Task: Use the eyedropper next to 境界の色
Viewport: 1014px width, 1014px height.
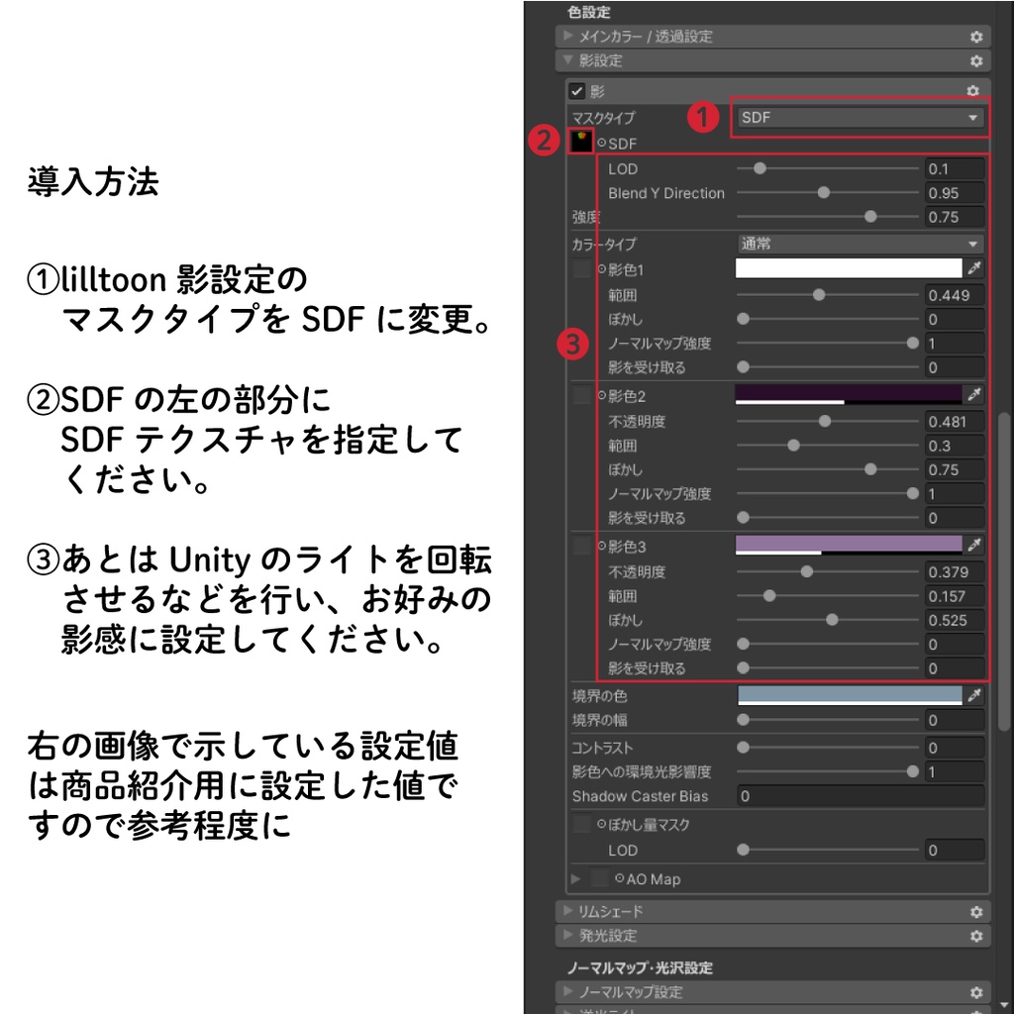Action: tap(974, 696)
